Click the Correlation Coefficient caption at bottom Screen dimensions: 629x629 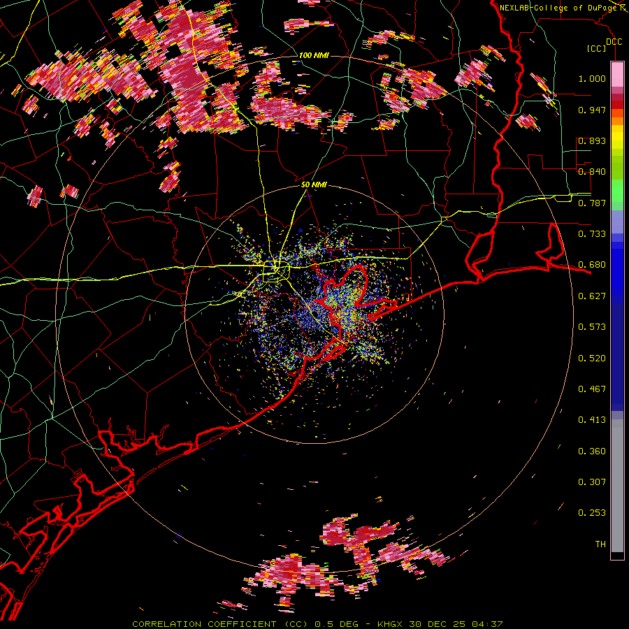pos(317,624)
